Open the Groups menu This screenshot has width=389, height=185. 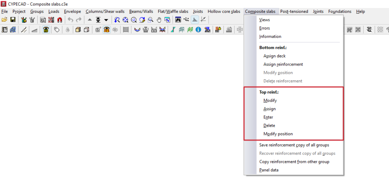tap(37, 11)
